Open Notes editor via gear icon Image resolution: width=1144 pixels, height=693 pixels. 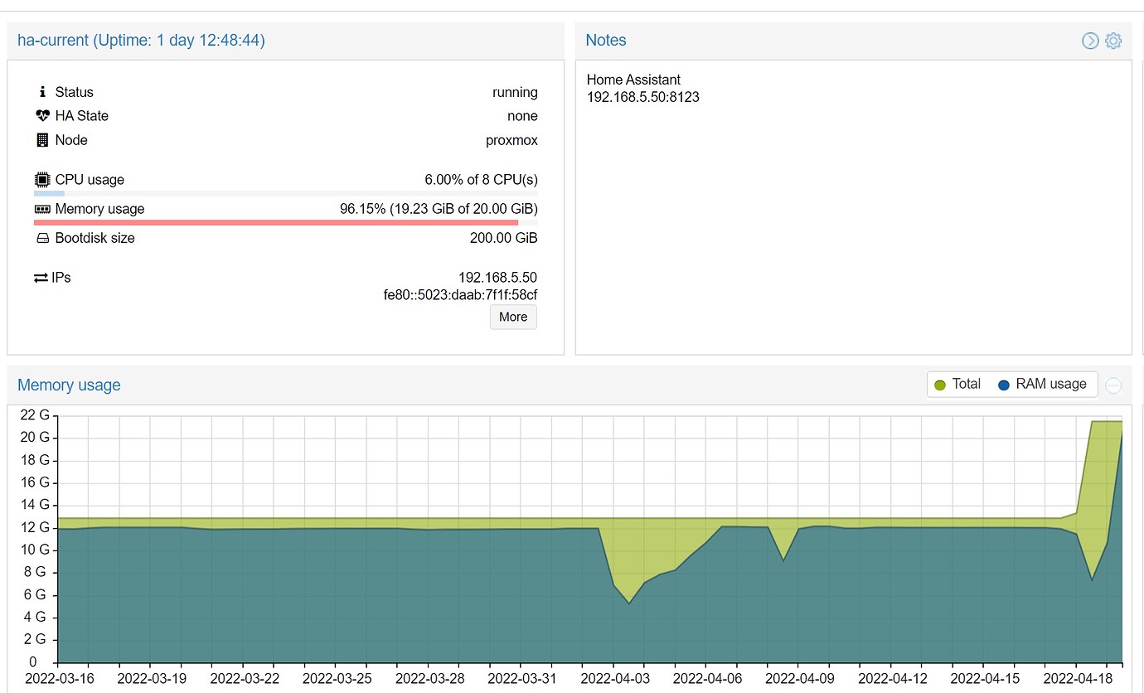pyautogui.click(x=1113, y=41)
